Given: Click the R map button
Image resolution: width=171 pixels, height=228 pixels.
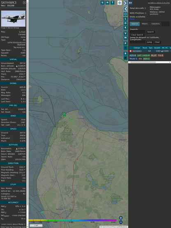Looking at the screenshot, I should [125, 54].
